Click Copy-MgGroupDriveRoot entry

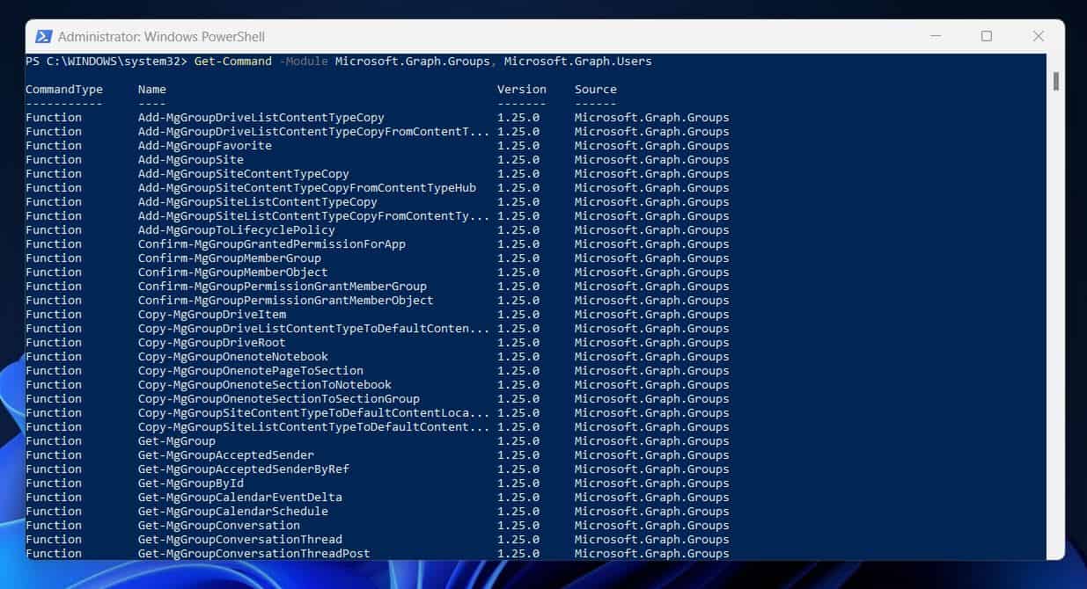click(x=212, y=343)
